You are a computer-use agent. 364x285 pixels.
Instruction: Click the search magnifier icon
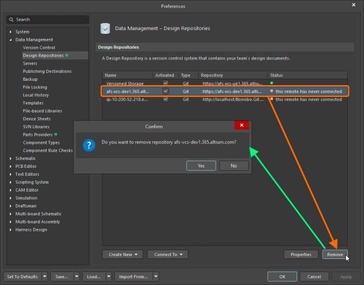click(x=11, y=20)
